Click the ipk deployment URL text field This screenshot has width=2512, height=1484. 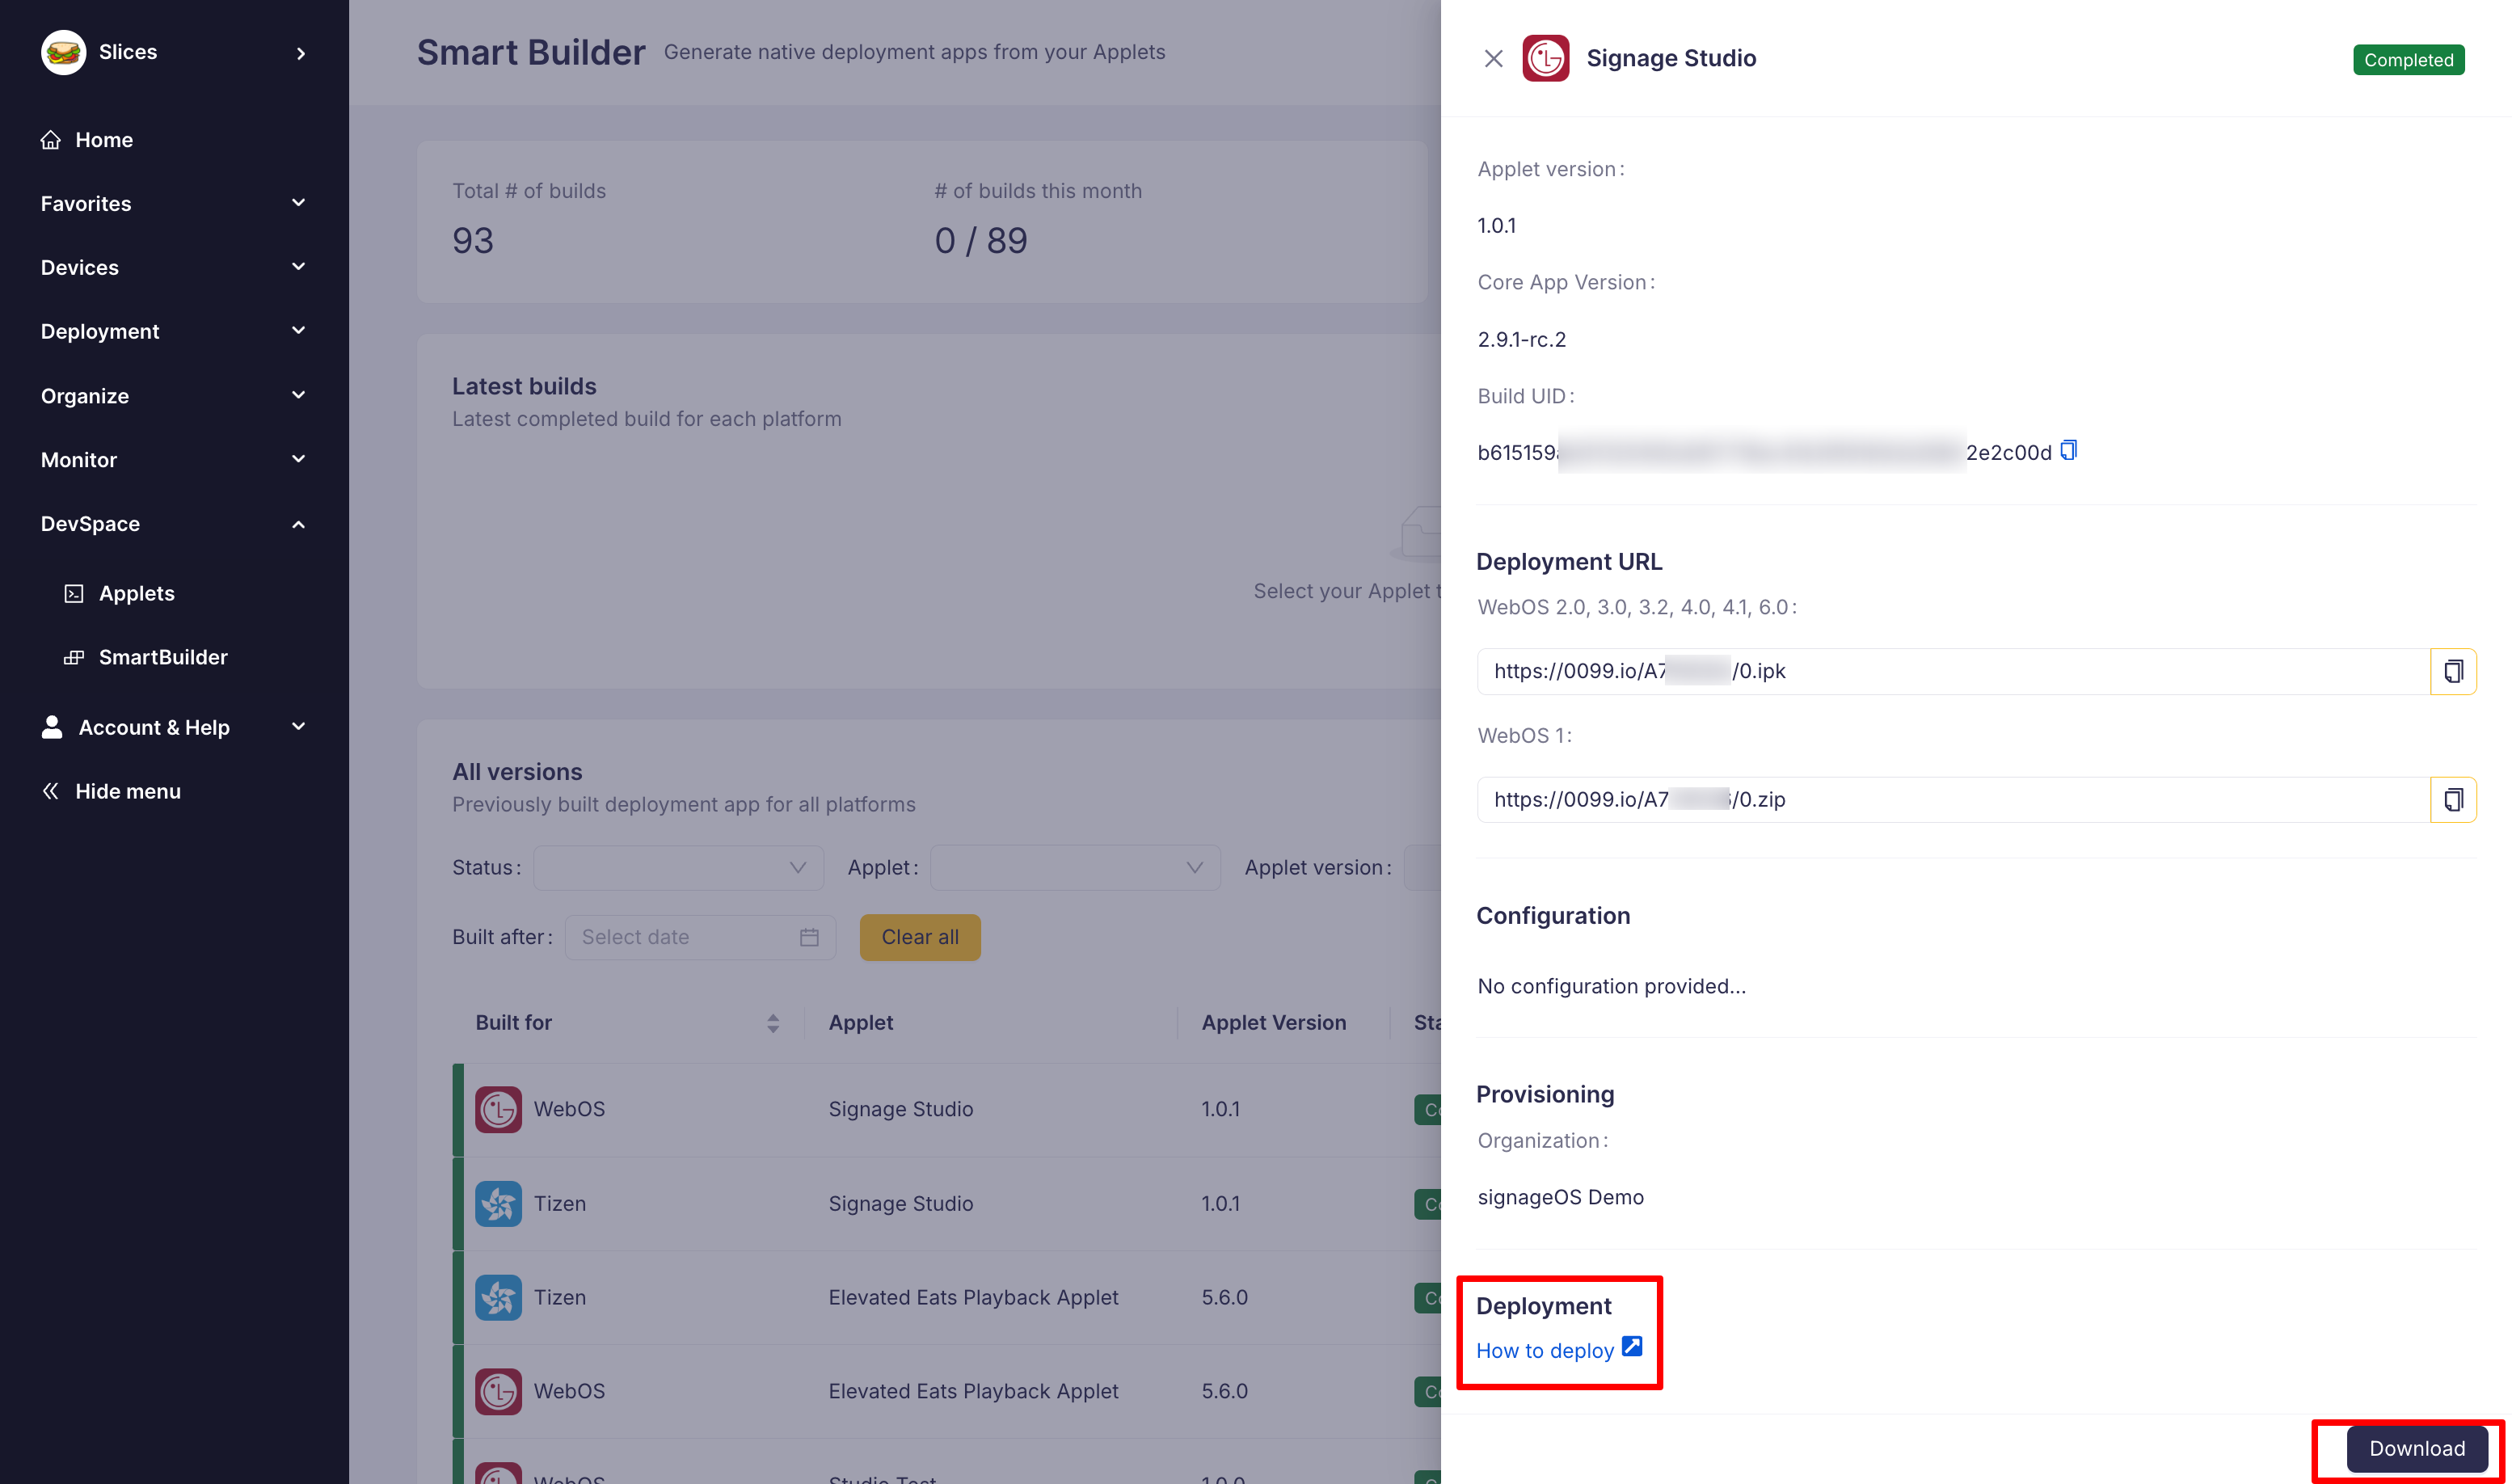pos(1950,671)
